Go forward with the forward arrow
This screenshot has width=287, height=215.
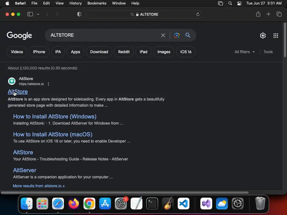pos(57,14)
